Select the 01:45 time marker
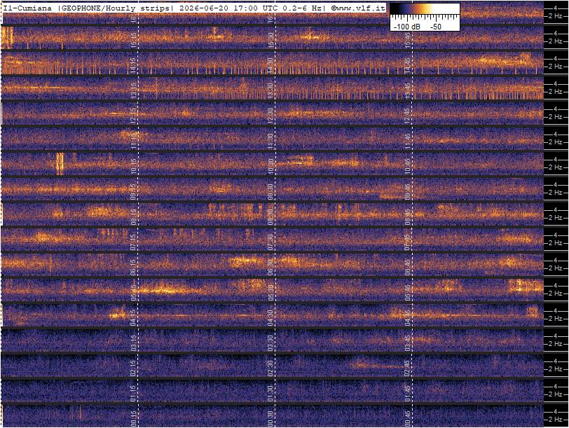This screenshot has width=569, height=428. pos(408,394)
